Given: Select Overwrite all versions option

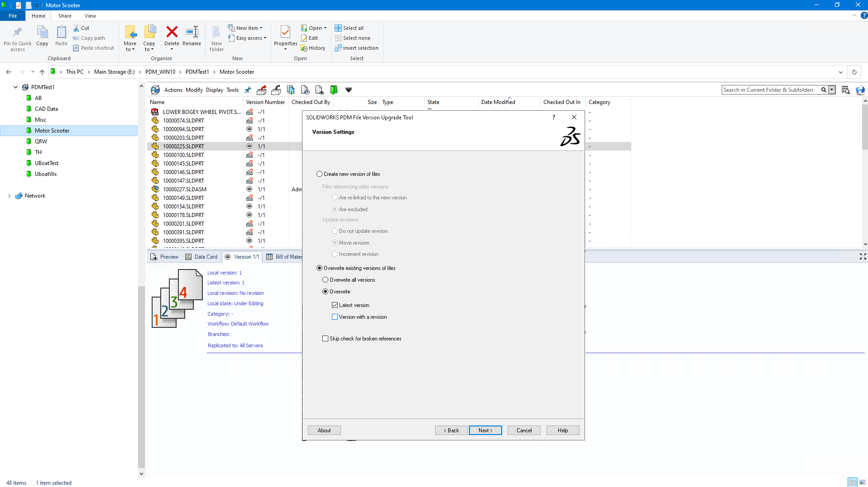Looking at the screenshot, I should coord(326,280).
